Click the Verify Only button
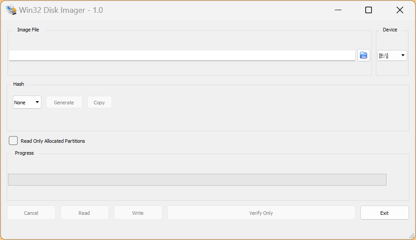This screenshot has height=240, width=416. point(261,213)
